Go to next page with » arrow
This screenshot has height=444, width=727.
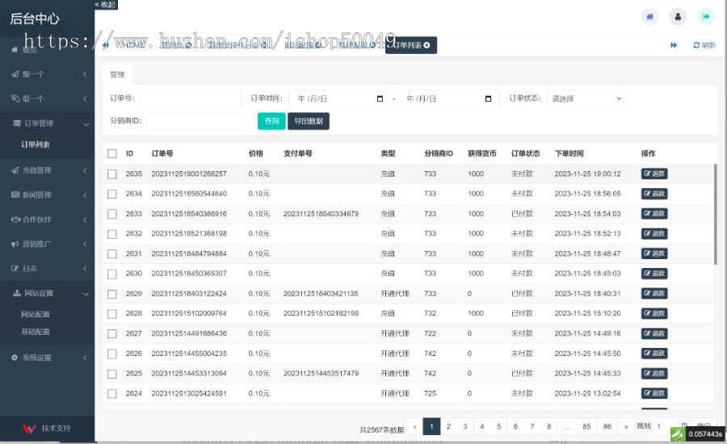pos(626,426)
